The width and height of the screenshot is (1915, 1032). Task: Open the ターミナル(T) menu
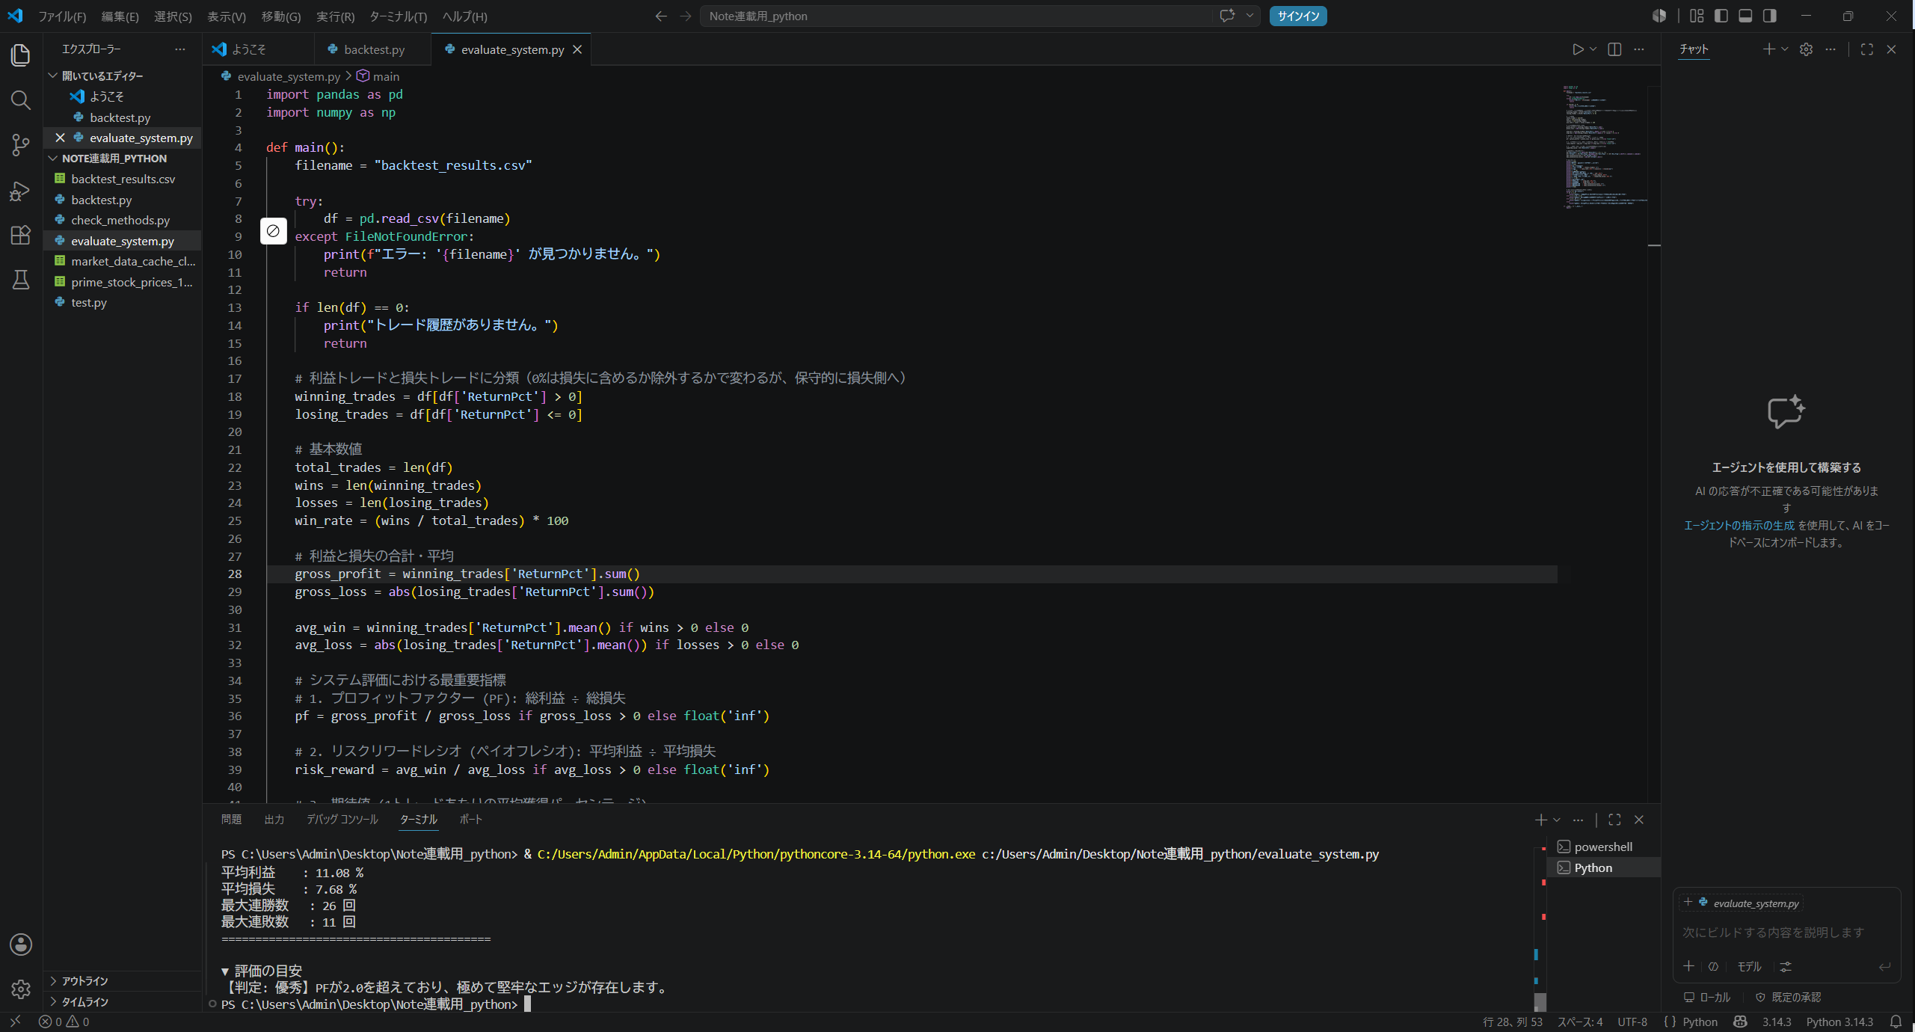tap(398, 16)
